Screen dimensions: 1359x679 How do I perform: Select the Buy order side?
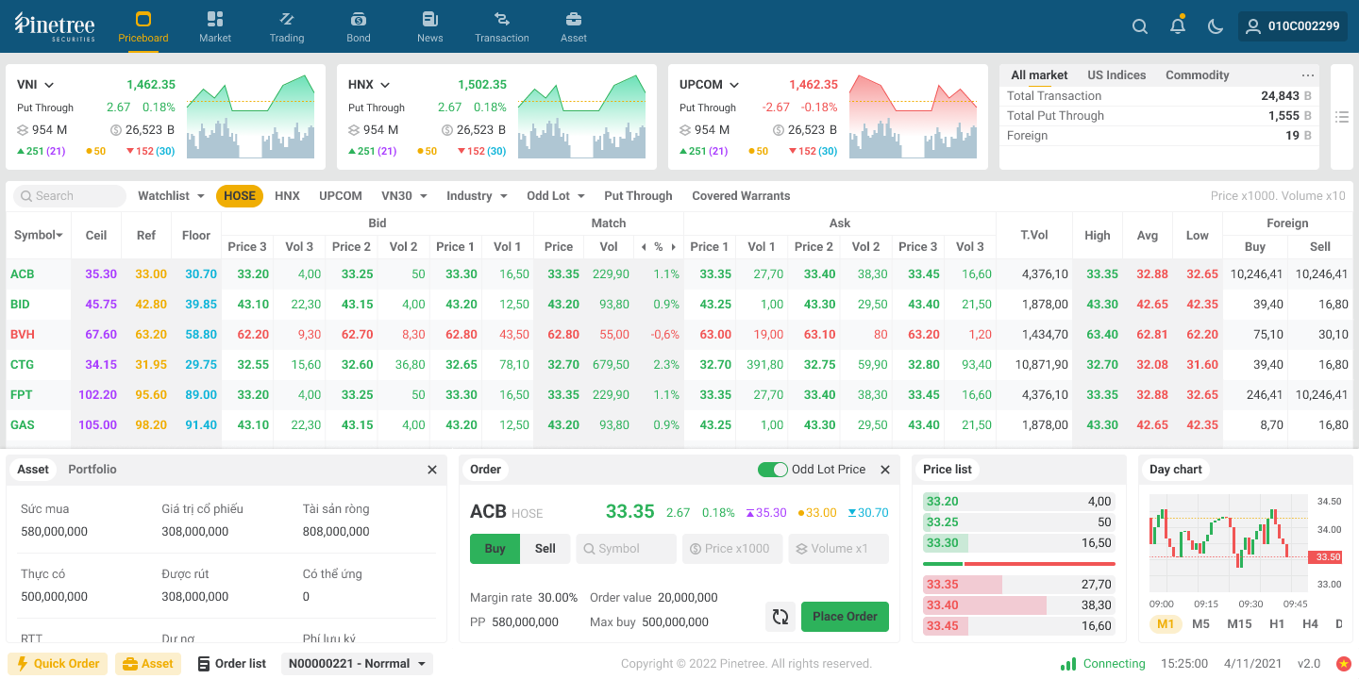495,549
